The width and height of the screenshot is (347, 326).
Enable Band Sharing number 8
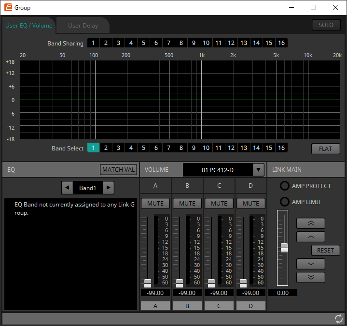(x=181, y=43)
